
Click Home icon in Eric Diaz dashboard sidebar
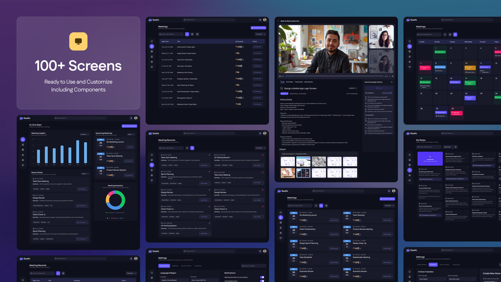23,139
